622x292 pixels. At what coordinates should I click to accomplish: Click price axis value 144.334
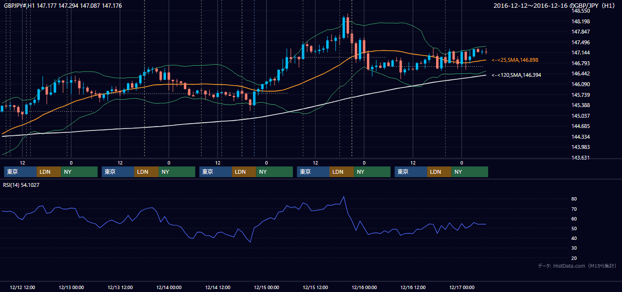click(580, 137)
